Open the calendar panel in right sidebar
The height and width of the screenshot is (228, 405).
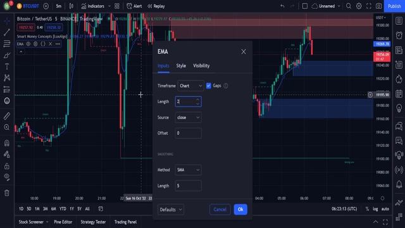(399, 94)
